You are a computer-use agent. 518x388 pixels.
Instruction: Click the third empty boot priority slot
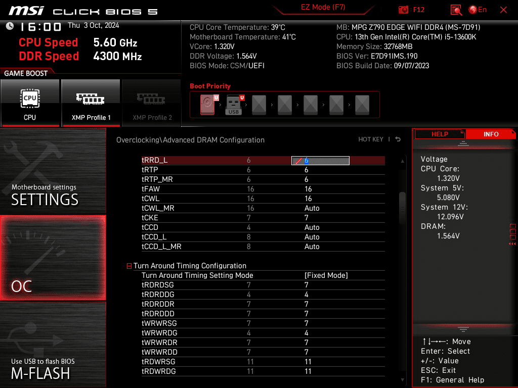pos(311,105)
